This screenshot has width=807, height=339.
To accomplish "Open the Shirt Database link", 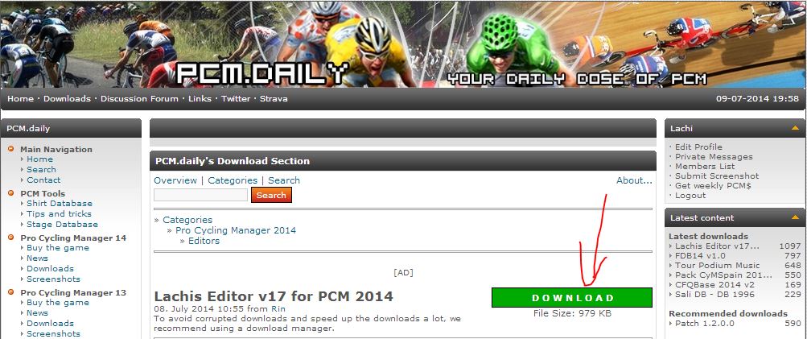I will [x=60, y=204].
